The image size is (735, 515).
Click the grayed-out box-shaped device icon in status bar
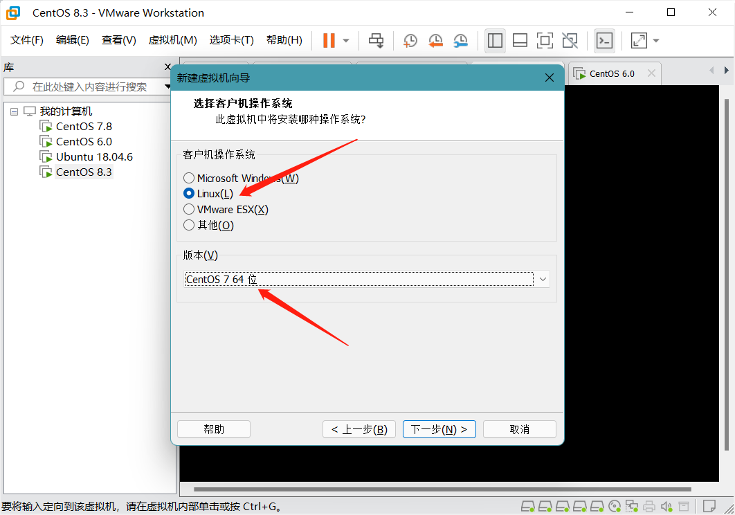pos(684,506)
